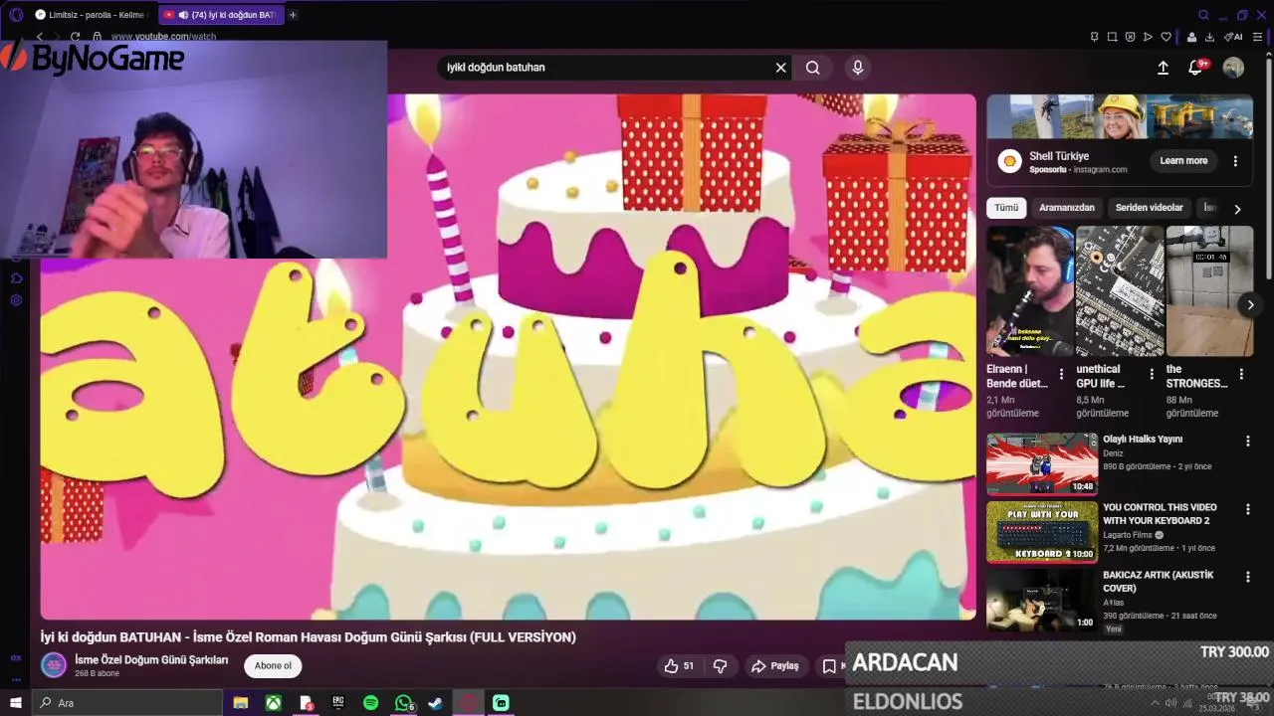Open Learn more on Shell Türkiye ad
Image resolution: width=1274 pixels, height=716 pixels.
coord(1183,161)
